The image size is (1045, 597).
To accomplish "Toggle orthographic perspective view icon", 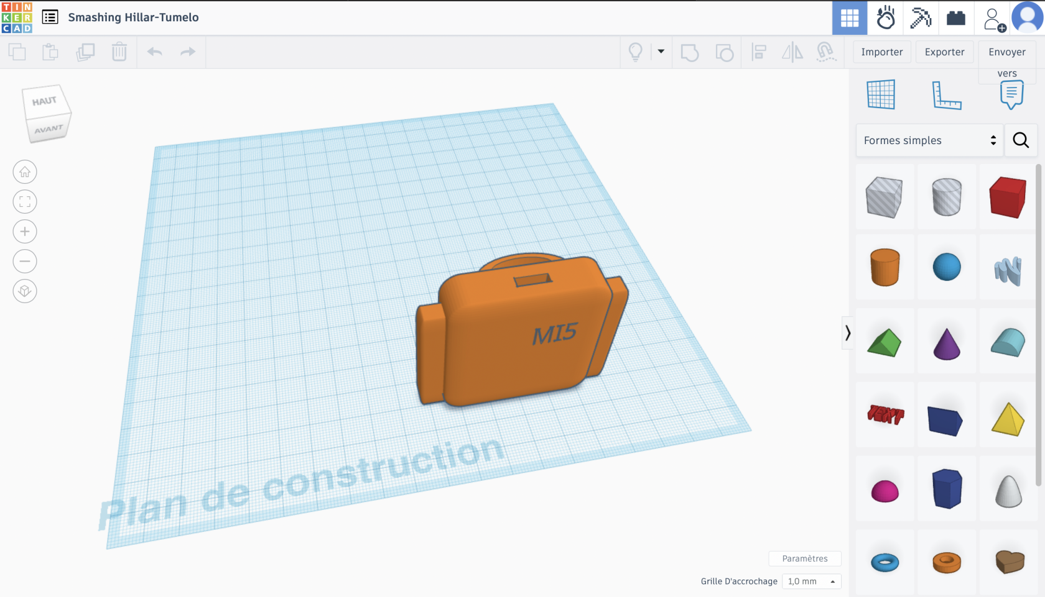I will pos(25,291).
